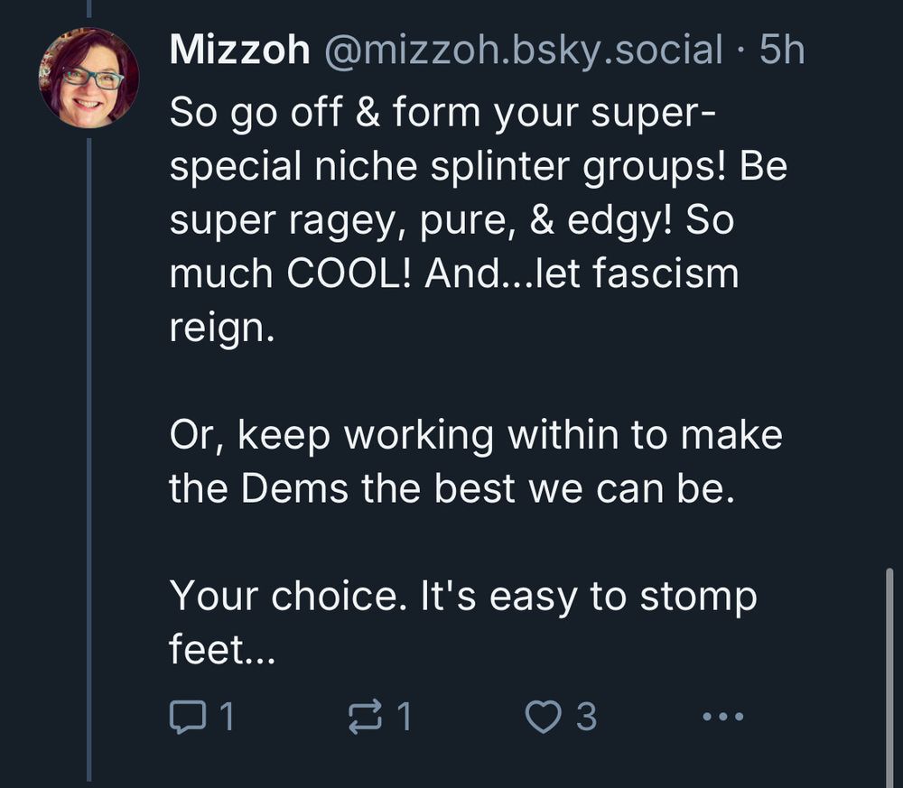Click the reply count number 1

(228, 717)
